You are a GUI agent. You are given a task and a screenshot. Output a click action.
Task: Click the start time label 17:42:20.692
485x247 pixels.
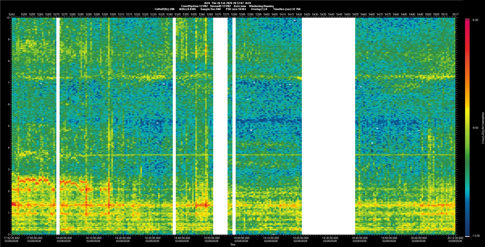(x=12, y=238)
